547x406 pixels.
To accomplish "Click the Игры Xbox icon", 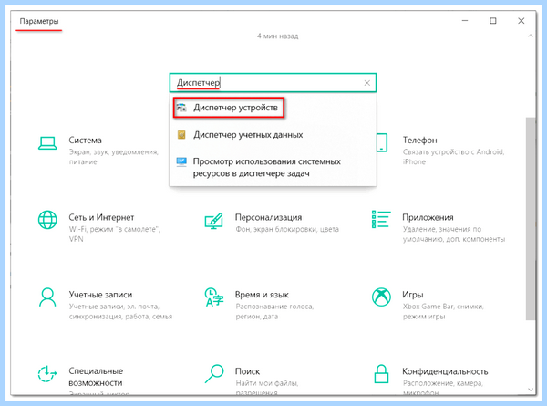I will (x=381, y=297).
